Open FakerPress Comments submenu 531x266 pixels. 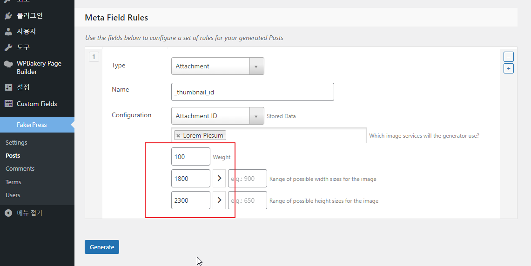click(x=20, y=168)
